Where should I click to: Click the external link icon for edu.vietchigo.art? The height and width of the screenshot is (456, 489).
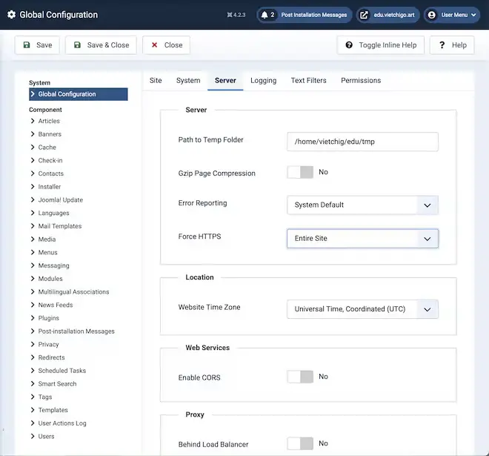coord(364,15)
